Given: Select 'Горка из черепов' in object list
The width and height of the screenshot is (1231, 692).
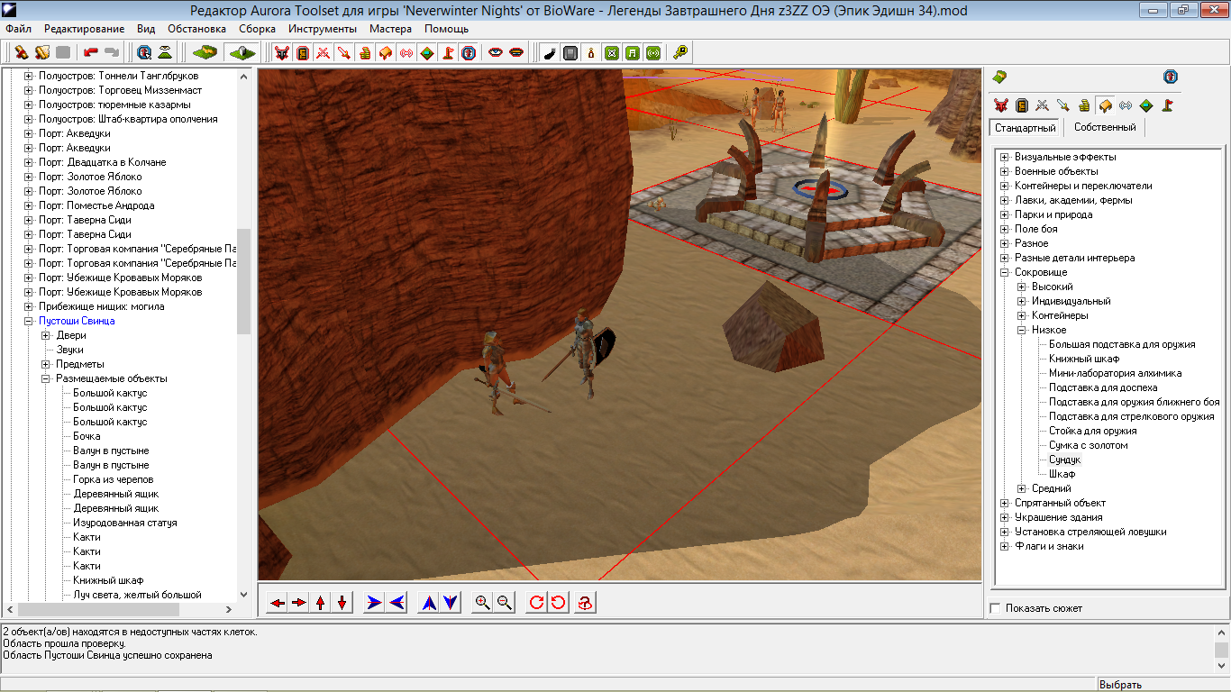Looking at the screenshot, I should (113, 479).
